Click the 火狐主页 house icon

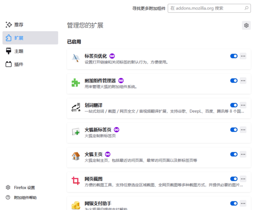click(x=75, y=157)
